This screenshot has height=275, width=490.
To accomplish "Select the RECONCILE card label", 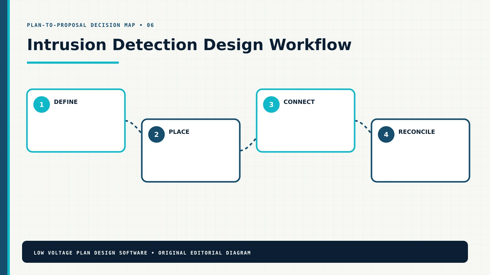I will pyautogui.click(x=417, y=132).
